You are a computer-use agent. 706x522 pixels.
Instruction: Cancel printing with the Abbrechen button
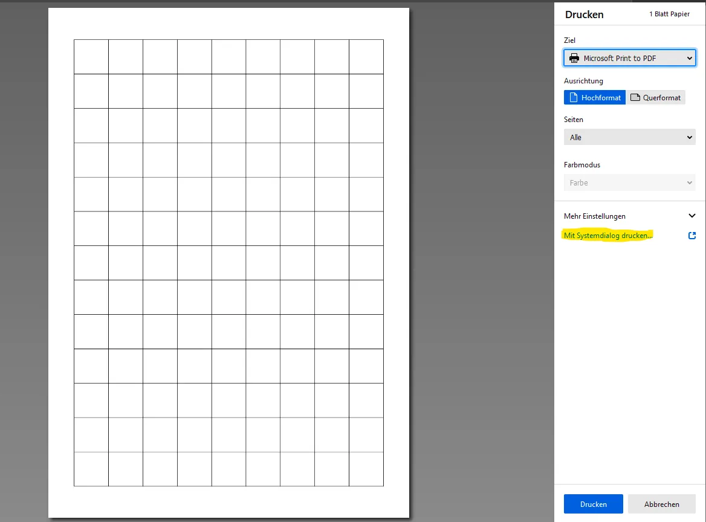pyautogui.click(x=661, y=504)
